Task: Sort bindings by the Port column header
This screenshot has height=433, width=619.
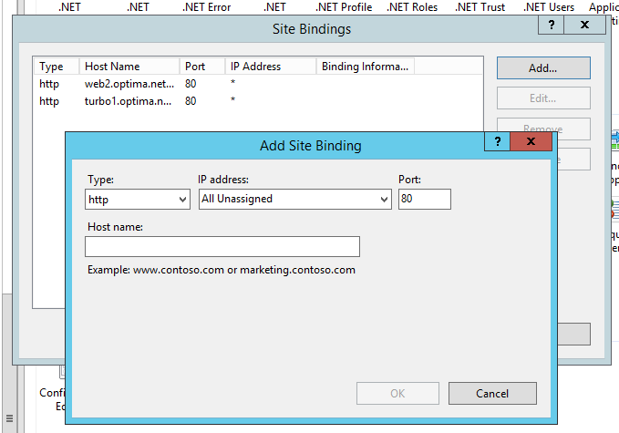Action: 201,67
